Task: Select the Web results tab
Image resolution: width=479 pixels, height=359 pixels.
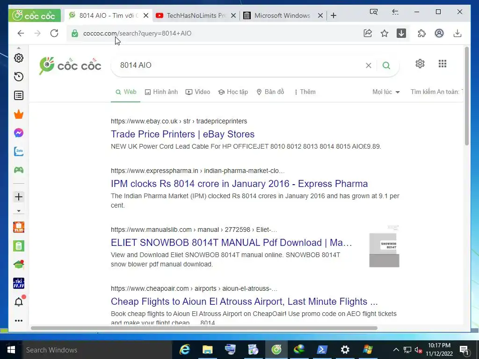Action: (x=125, y=92)
